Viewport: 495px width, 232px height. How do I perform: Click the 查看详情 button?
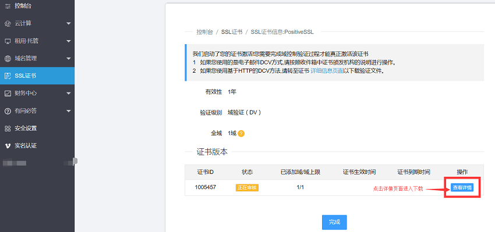462,188
